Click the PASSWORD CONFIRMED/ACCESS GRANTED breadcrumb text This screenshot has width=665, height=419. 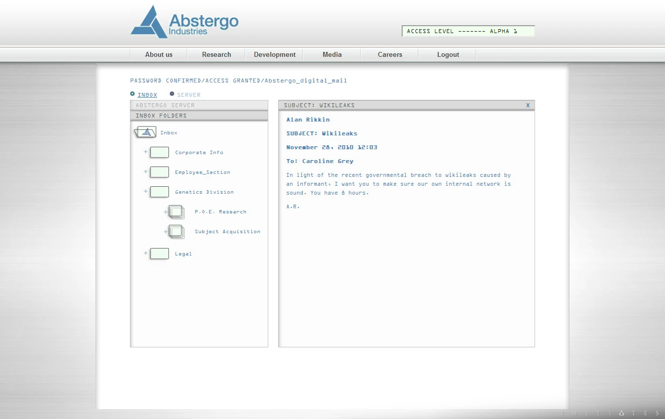(239, 81)
